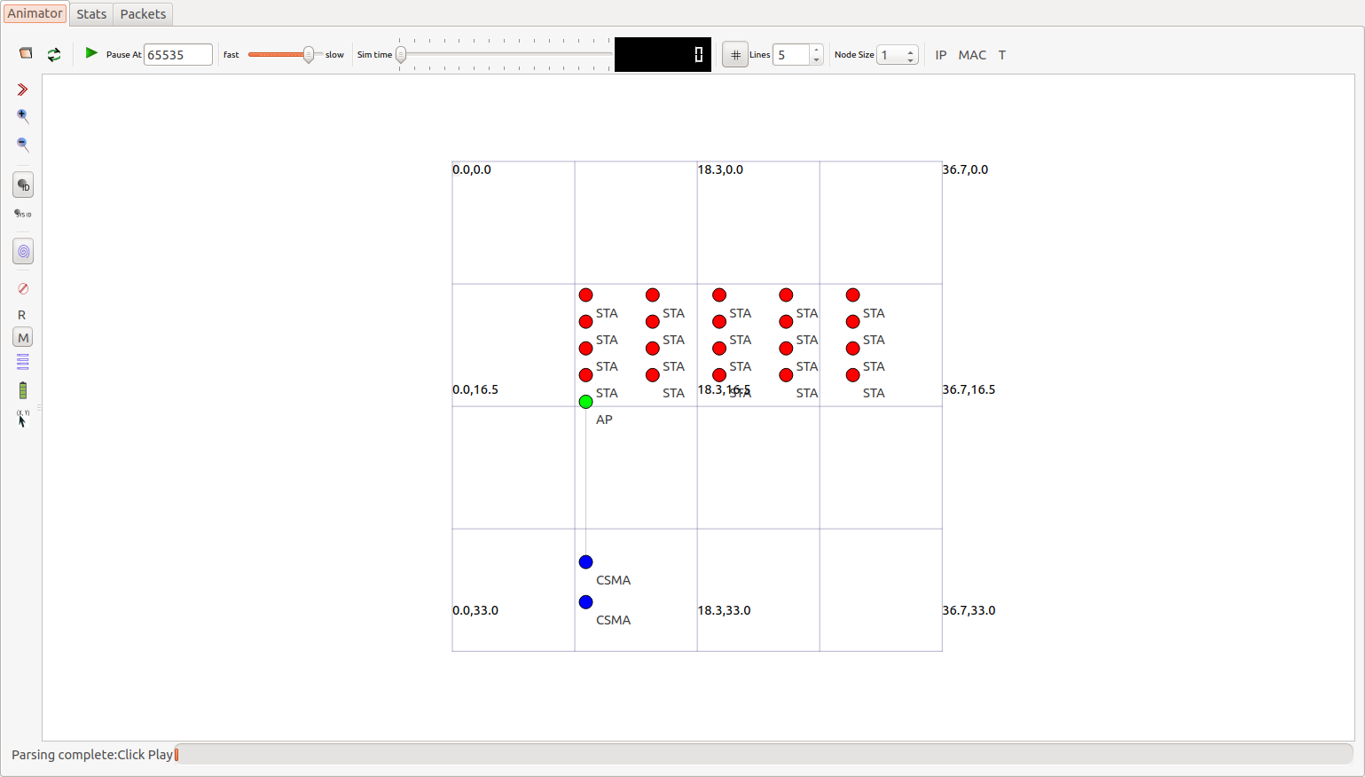Click the green battery icon
The image size is (1365, 777).
point(23,390)
